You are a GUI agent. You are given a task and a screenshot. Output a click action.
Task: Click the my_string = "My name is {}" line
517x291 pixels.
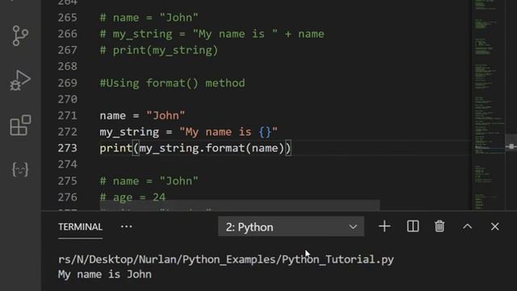click(x=188, y=132)
